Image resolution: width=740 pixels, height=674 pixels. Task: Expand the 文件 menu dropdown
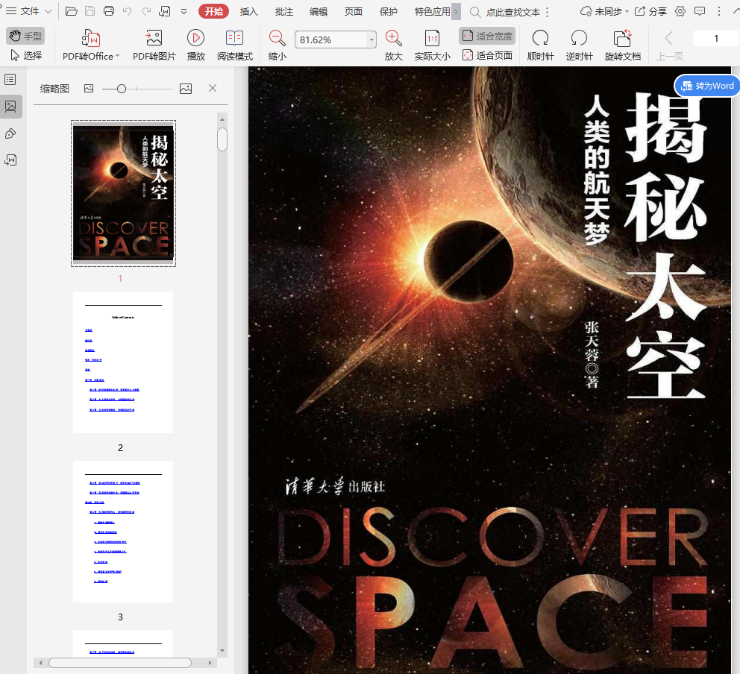point(28,11)
